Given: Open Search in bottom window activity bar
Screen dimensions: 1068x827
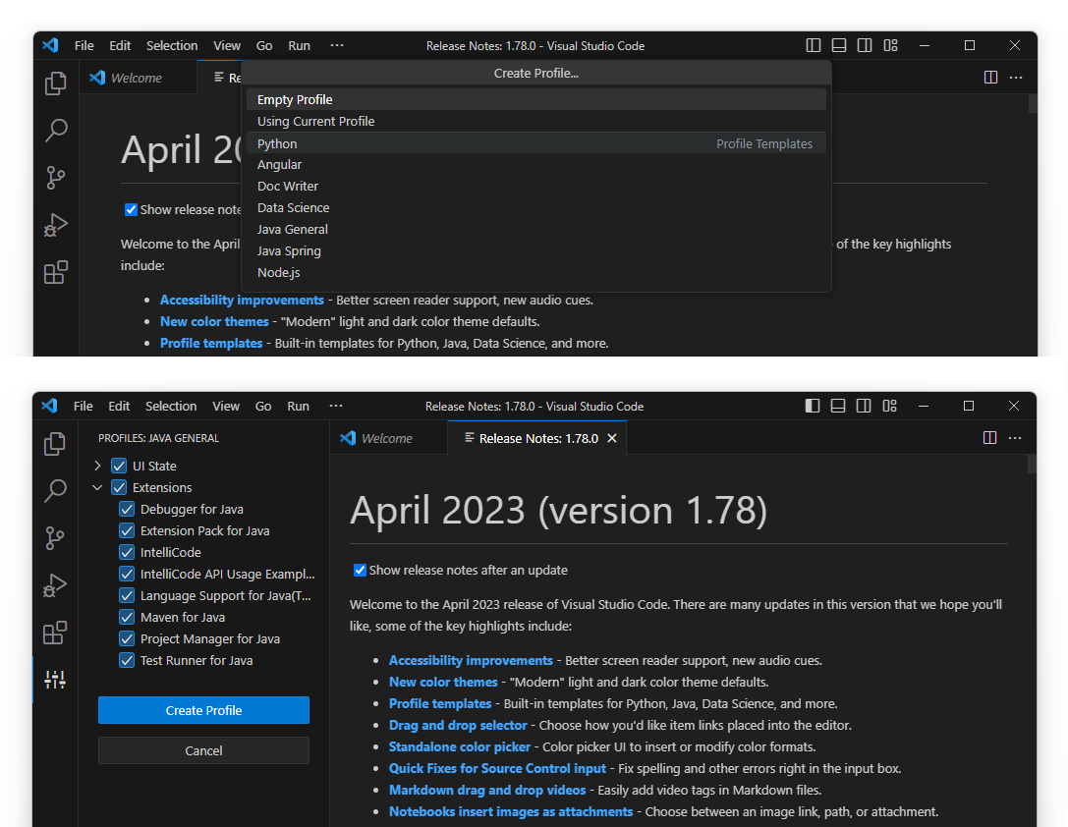Looking at the screenshot, I should point(55,490).
